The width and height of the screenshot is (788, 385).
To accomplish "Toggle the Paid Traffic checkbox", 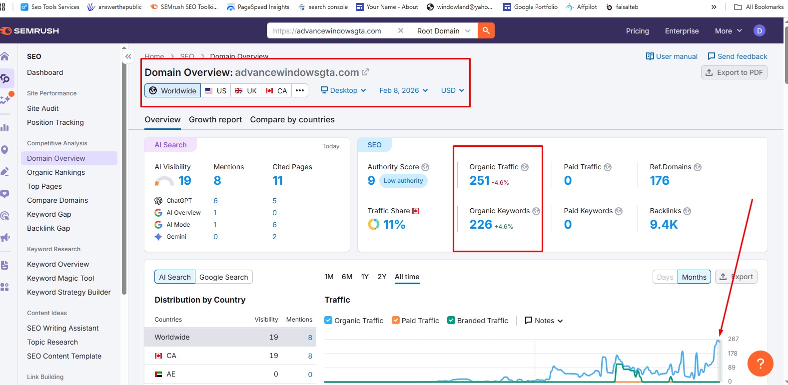I will [396, 320].
